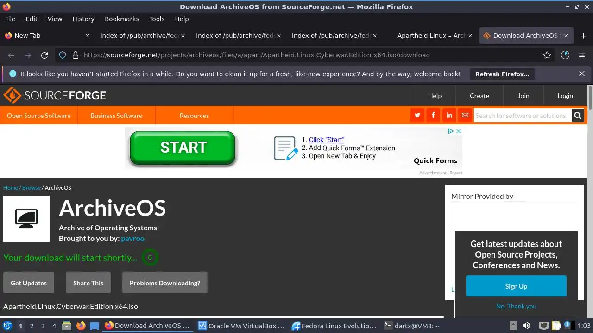Click the Join link in header
The height and width of the screenshot is (333, 593).
pos(524,96)
